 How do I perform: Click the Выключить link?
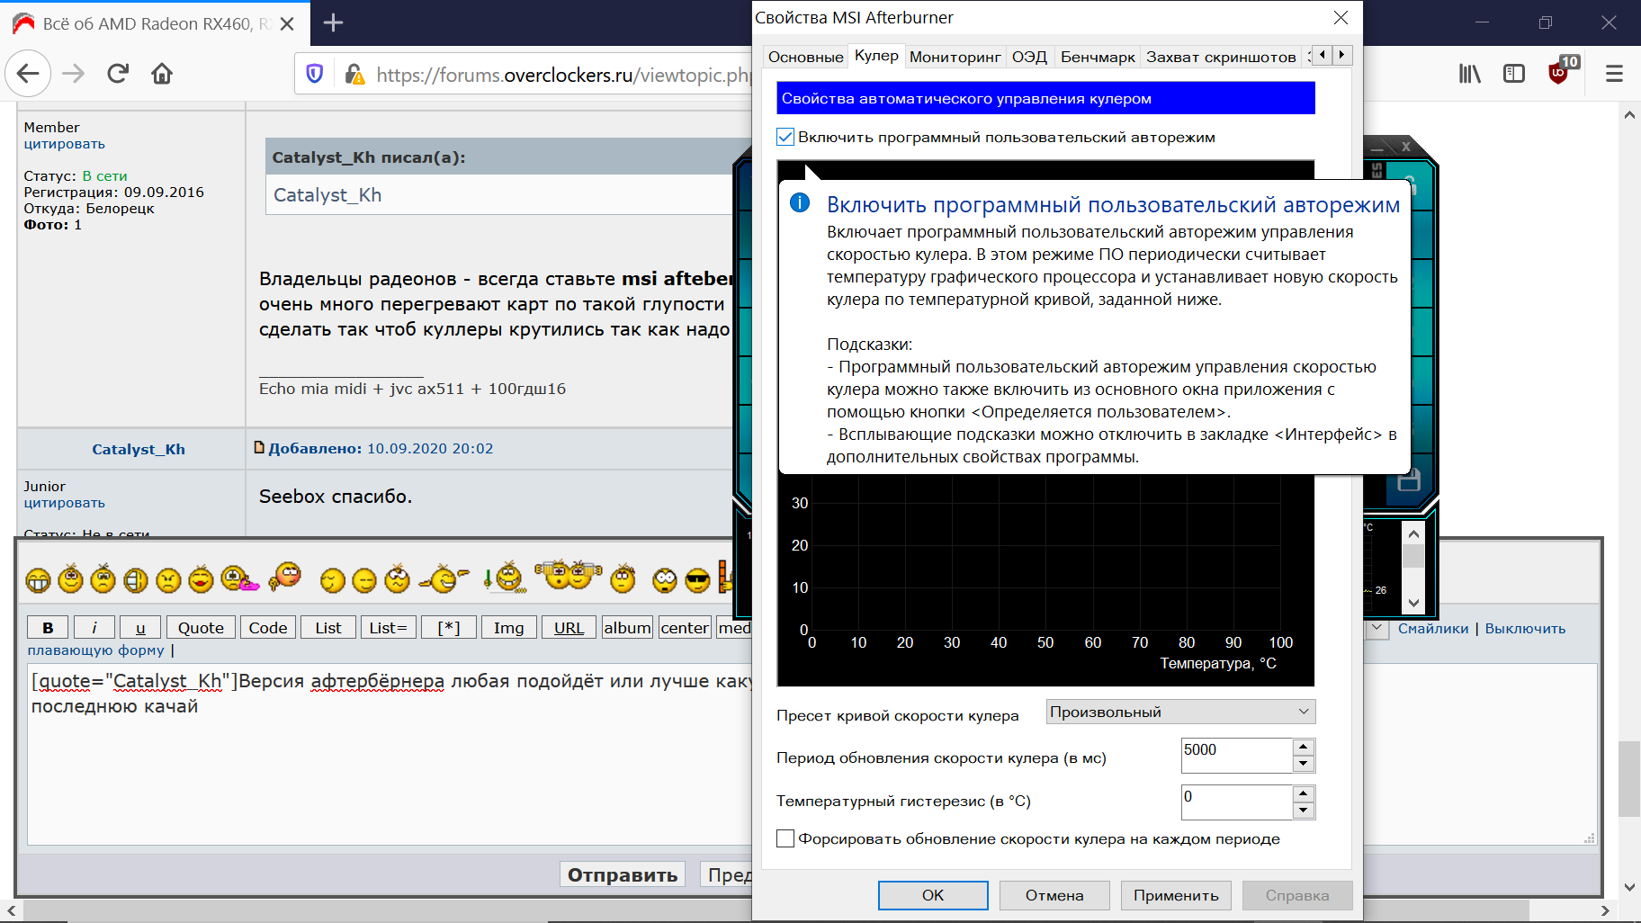[x=1525, y=629]
